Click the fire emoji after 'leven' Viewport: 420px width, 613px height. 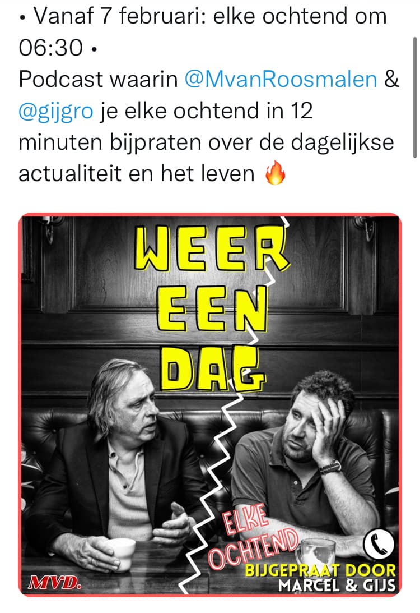click(x=275, y=173)
